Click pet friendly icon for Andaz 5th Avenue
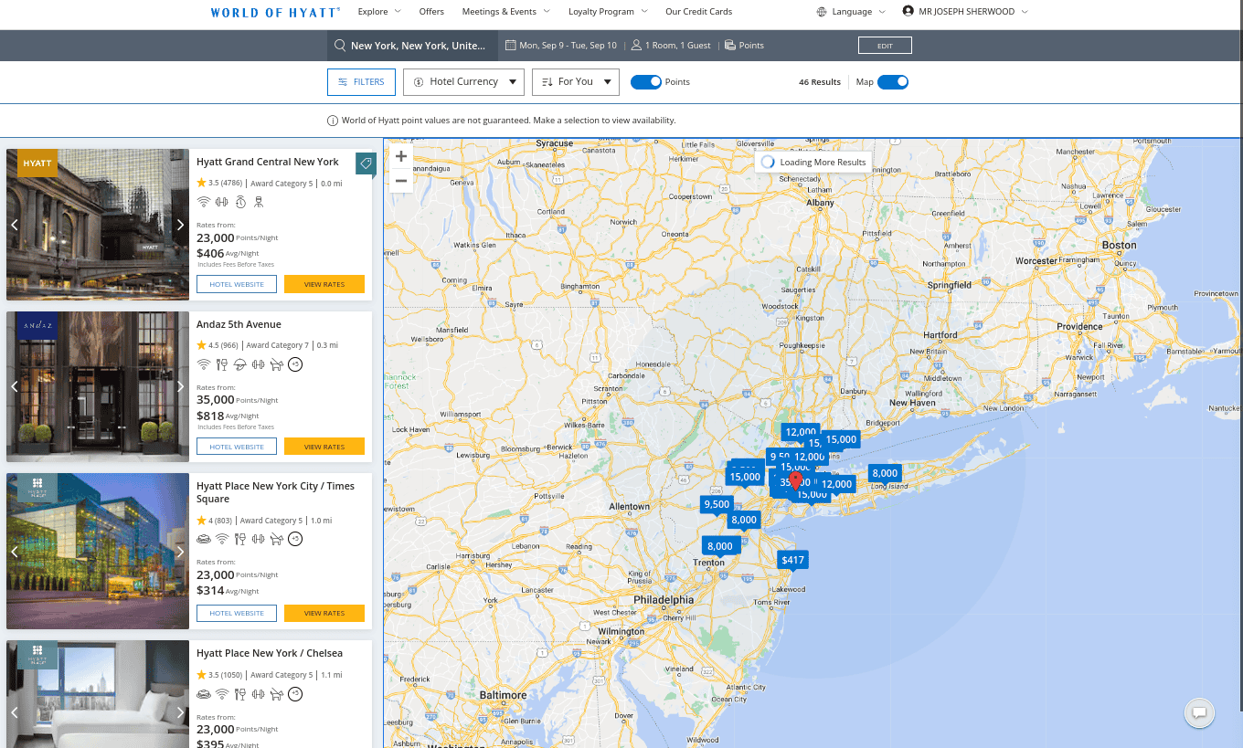The image size is (1243, 748). [x=276, y=364]
